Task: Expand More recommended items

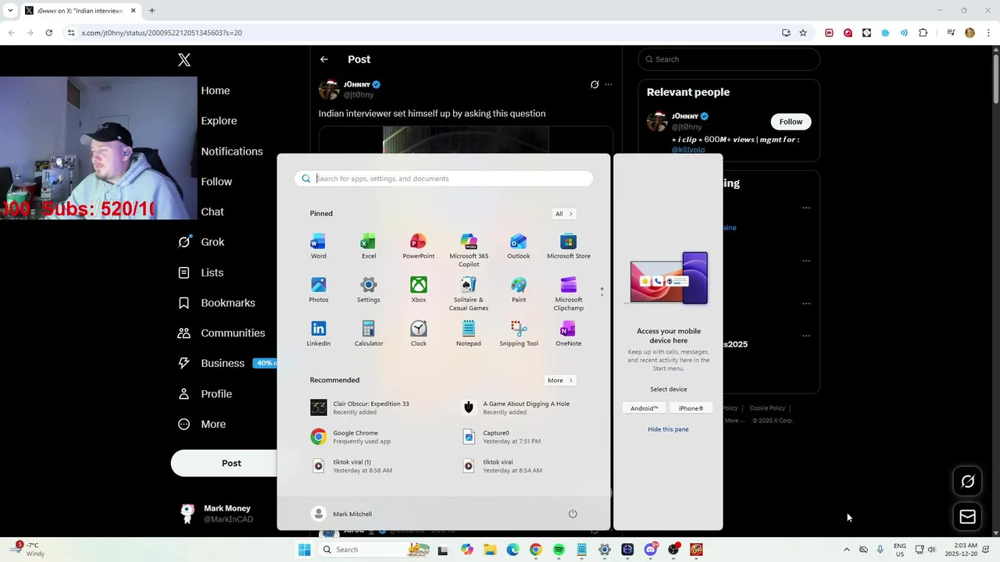Action: pos(560,380)
